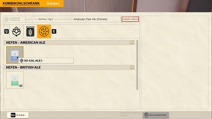Select the malt jar category icon

(30, 31)
